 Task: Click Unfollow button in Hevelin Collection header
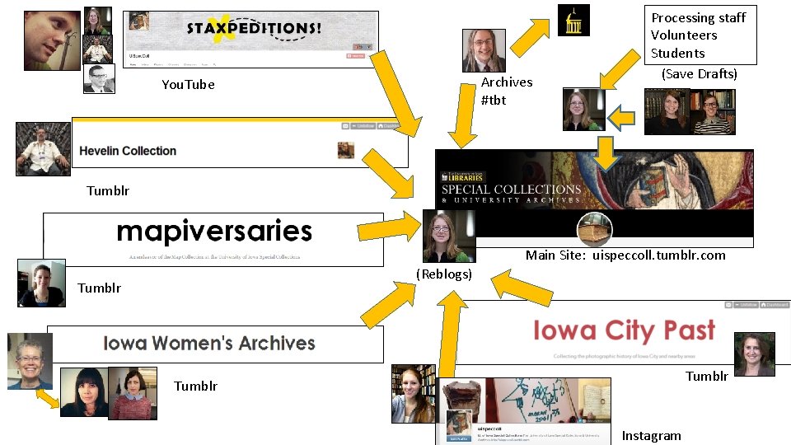[363, 125]
